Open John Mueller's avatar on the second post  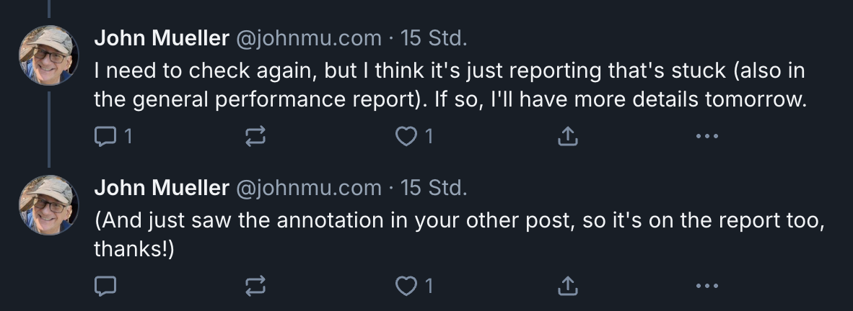coord(49,204)
